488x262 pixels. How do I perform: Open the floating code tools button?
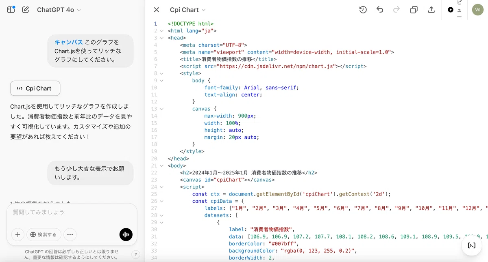click(x=472, y=245)
